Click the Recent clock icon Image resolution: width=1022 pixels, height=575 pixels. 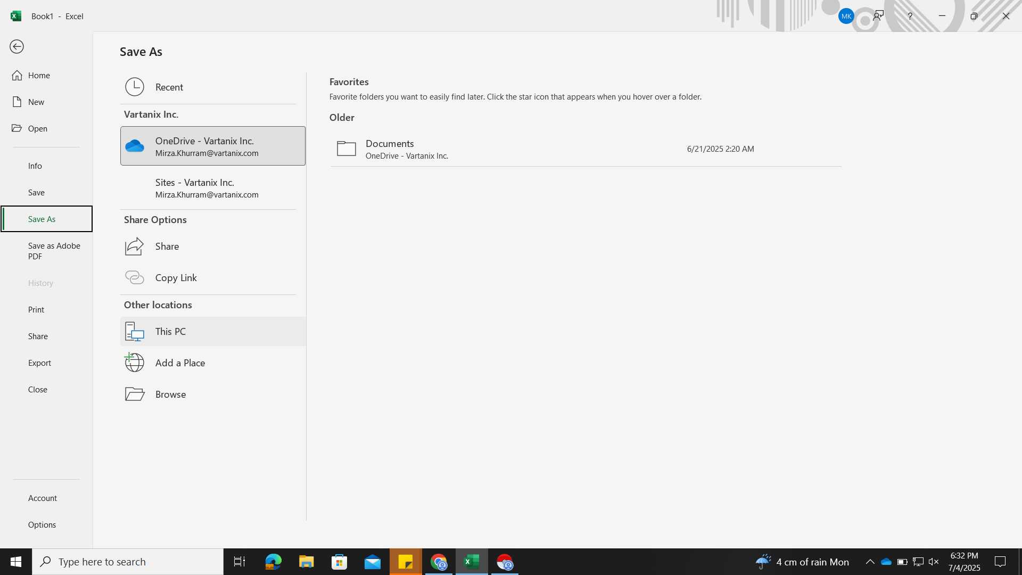[135, 87]
